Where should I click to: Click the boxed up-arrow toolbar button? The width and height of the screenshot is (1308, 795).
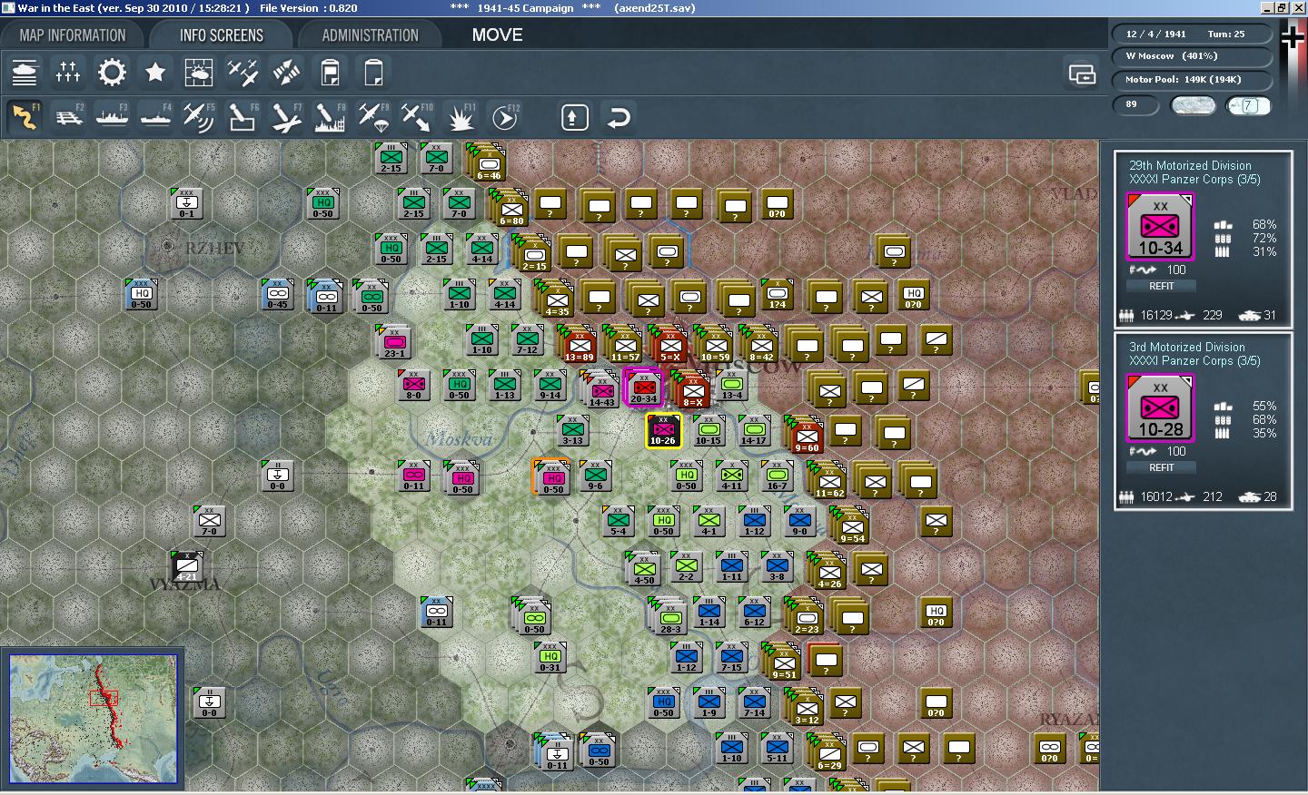click(x=575, y=118)
